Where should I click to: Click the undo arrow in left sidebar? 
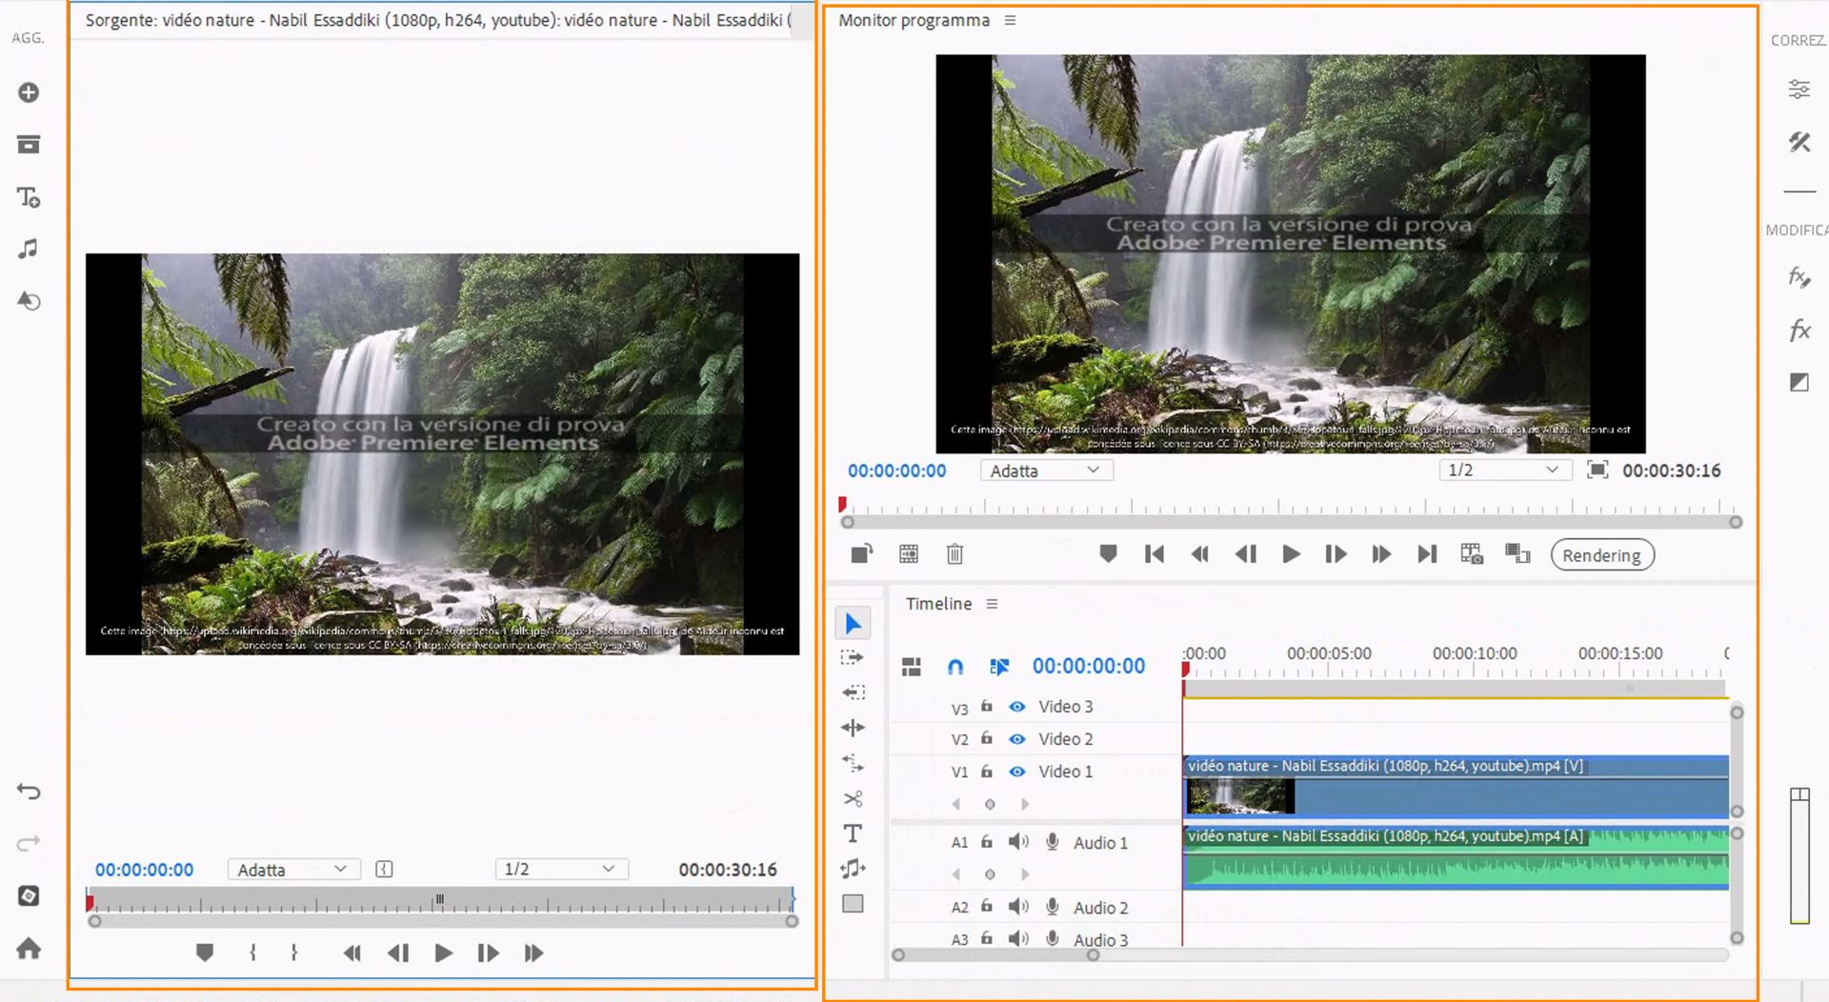coord(29,792)
